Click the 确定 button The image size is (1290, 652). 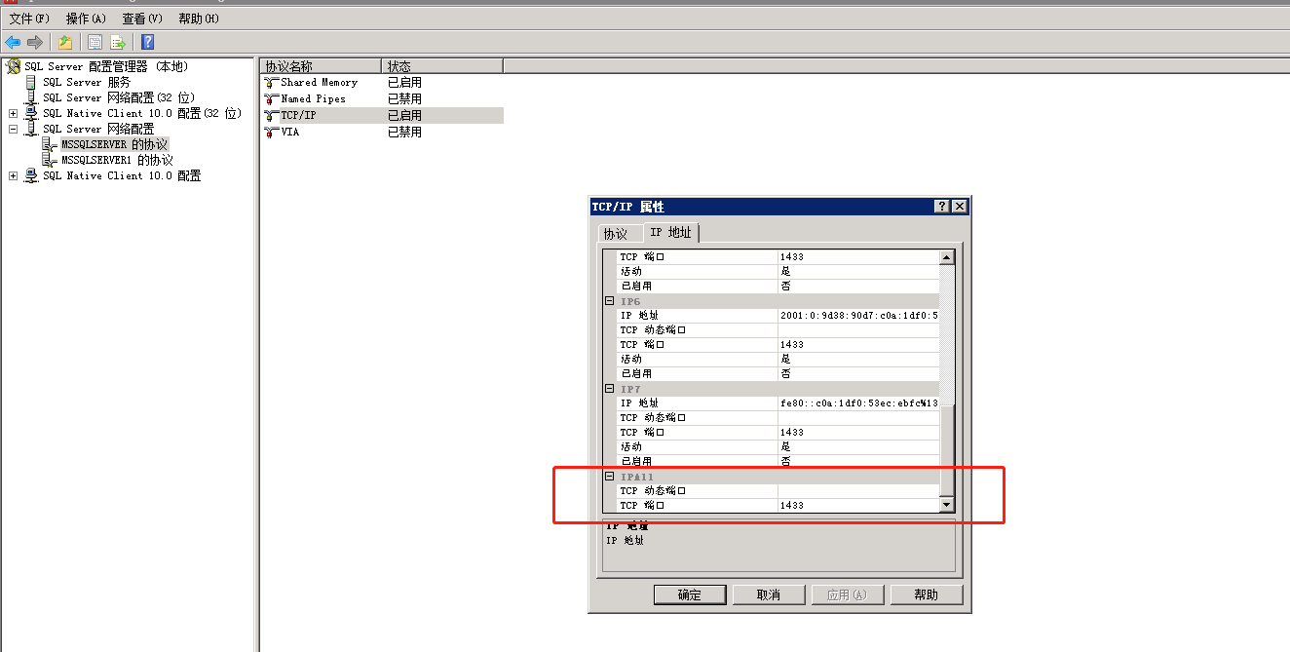[690, 594]
